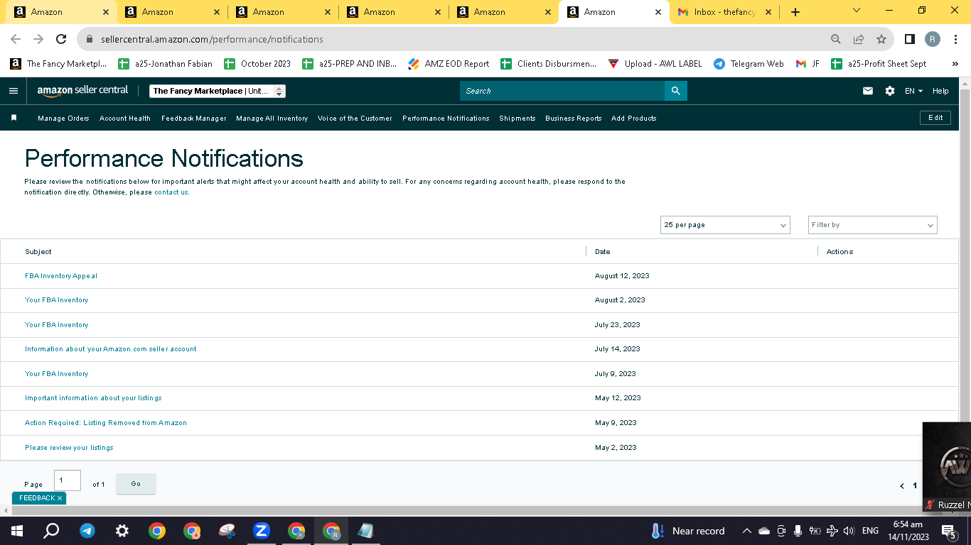Screen dimensions: 971x545
Task: Click the search magnifier button
Action: click(x=676, y=91)
